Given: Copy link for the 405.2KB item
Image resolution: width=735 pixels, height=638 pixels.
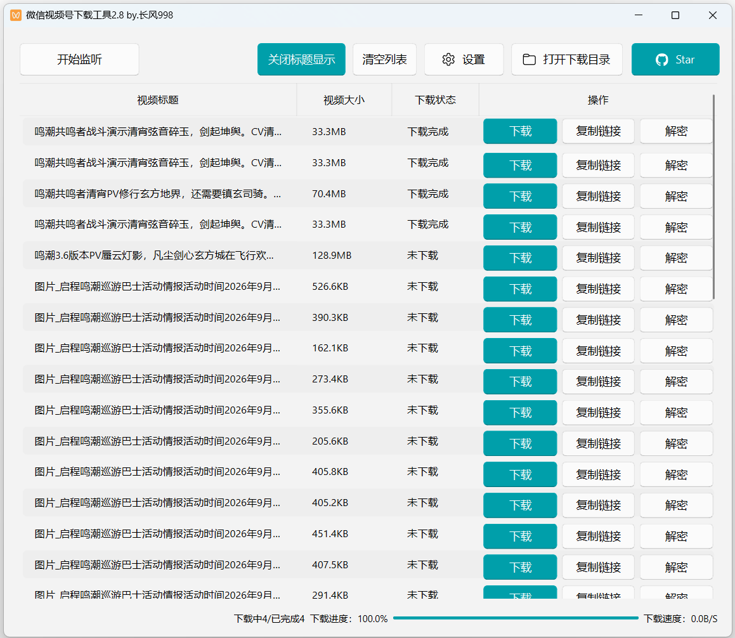Looking at the screenshot, I should coord(598,505).
